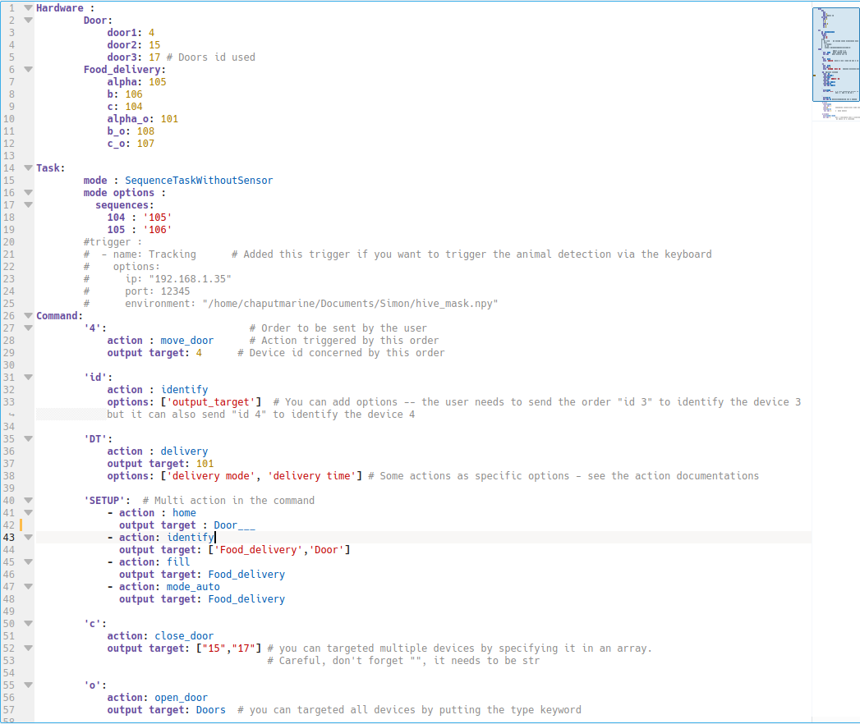The image size is (860, 724).
Task: Collapse the 'DT' command fold arrow
Action: click(29, 439)
